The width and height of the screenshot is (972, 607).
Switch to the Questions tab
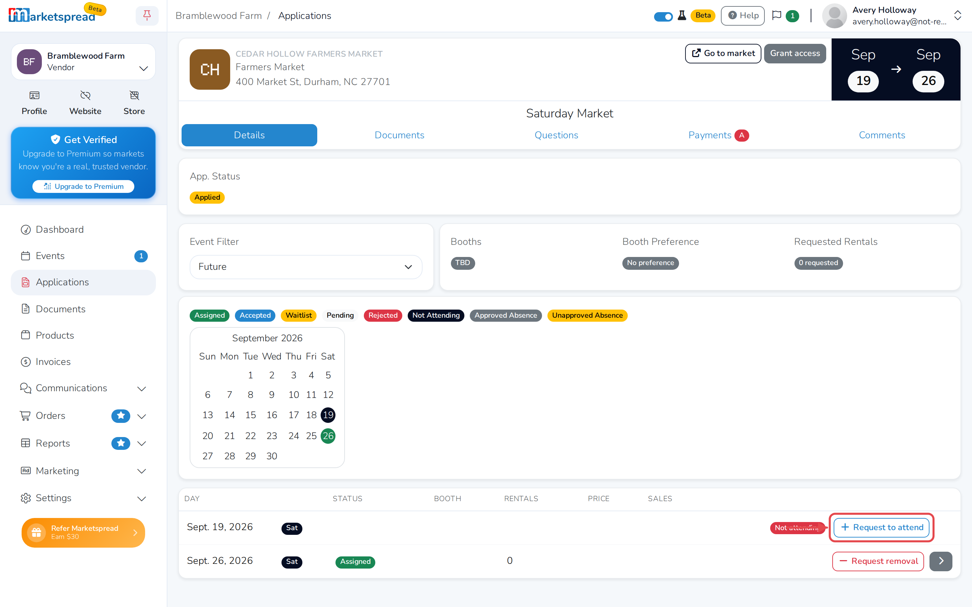(x=556, y=135)
